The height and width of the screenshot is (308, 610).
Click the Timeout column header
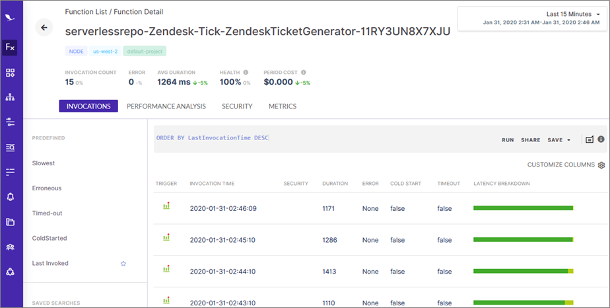(448, 183)
